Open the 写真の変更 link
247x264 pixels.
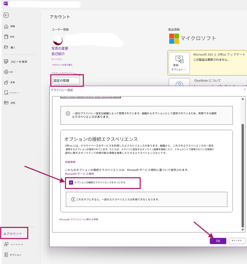click(60, 49)
